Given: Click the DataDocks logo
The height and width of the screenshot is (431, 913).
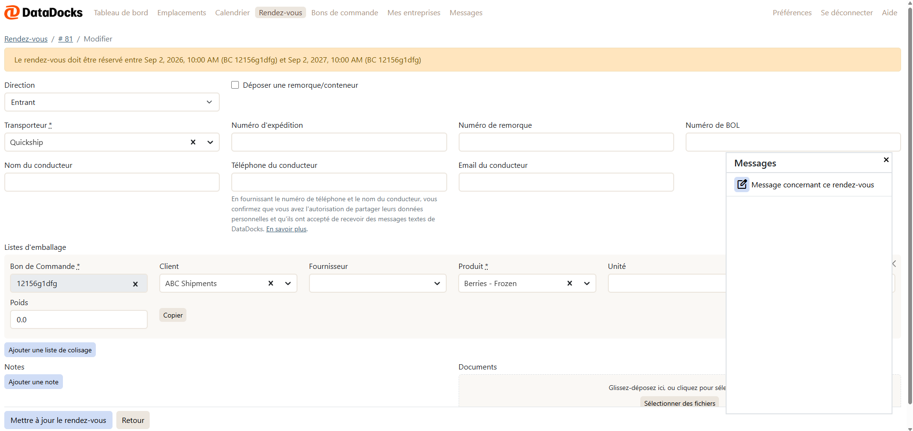Looking at the screenshot, I should pos(43,12).
